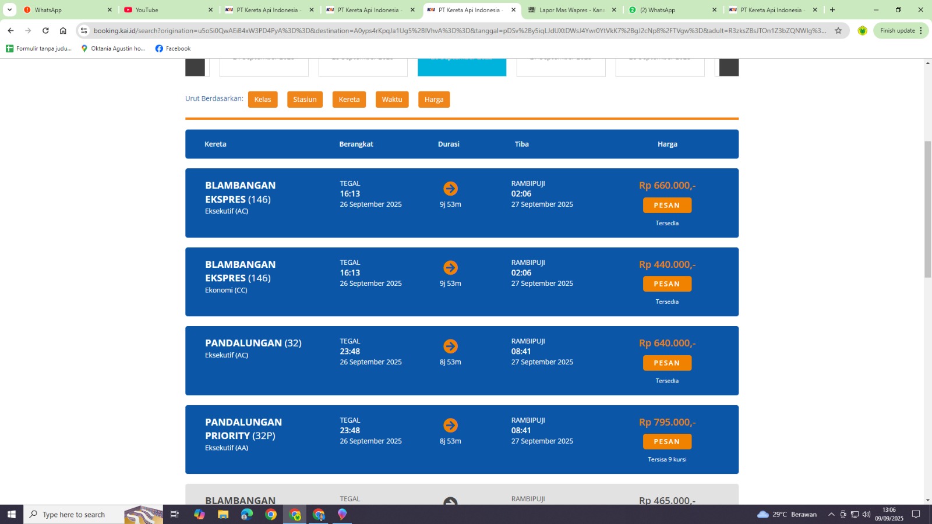
Task: Click the orange arrow icon in Pandalungan Priority row
Action: coord(450,426)
